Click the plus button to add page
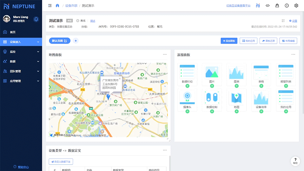This screenshot has height=171, width=304. (76, 41)
